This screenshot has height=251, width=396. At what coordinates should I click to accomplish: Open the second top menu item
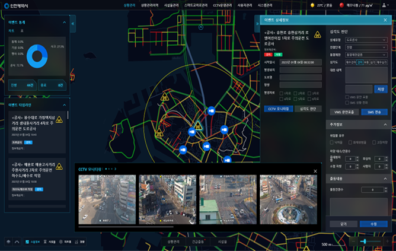pyautogui.click(x=150, y=5)
